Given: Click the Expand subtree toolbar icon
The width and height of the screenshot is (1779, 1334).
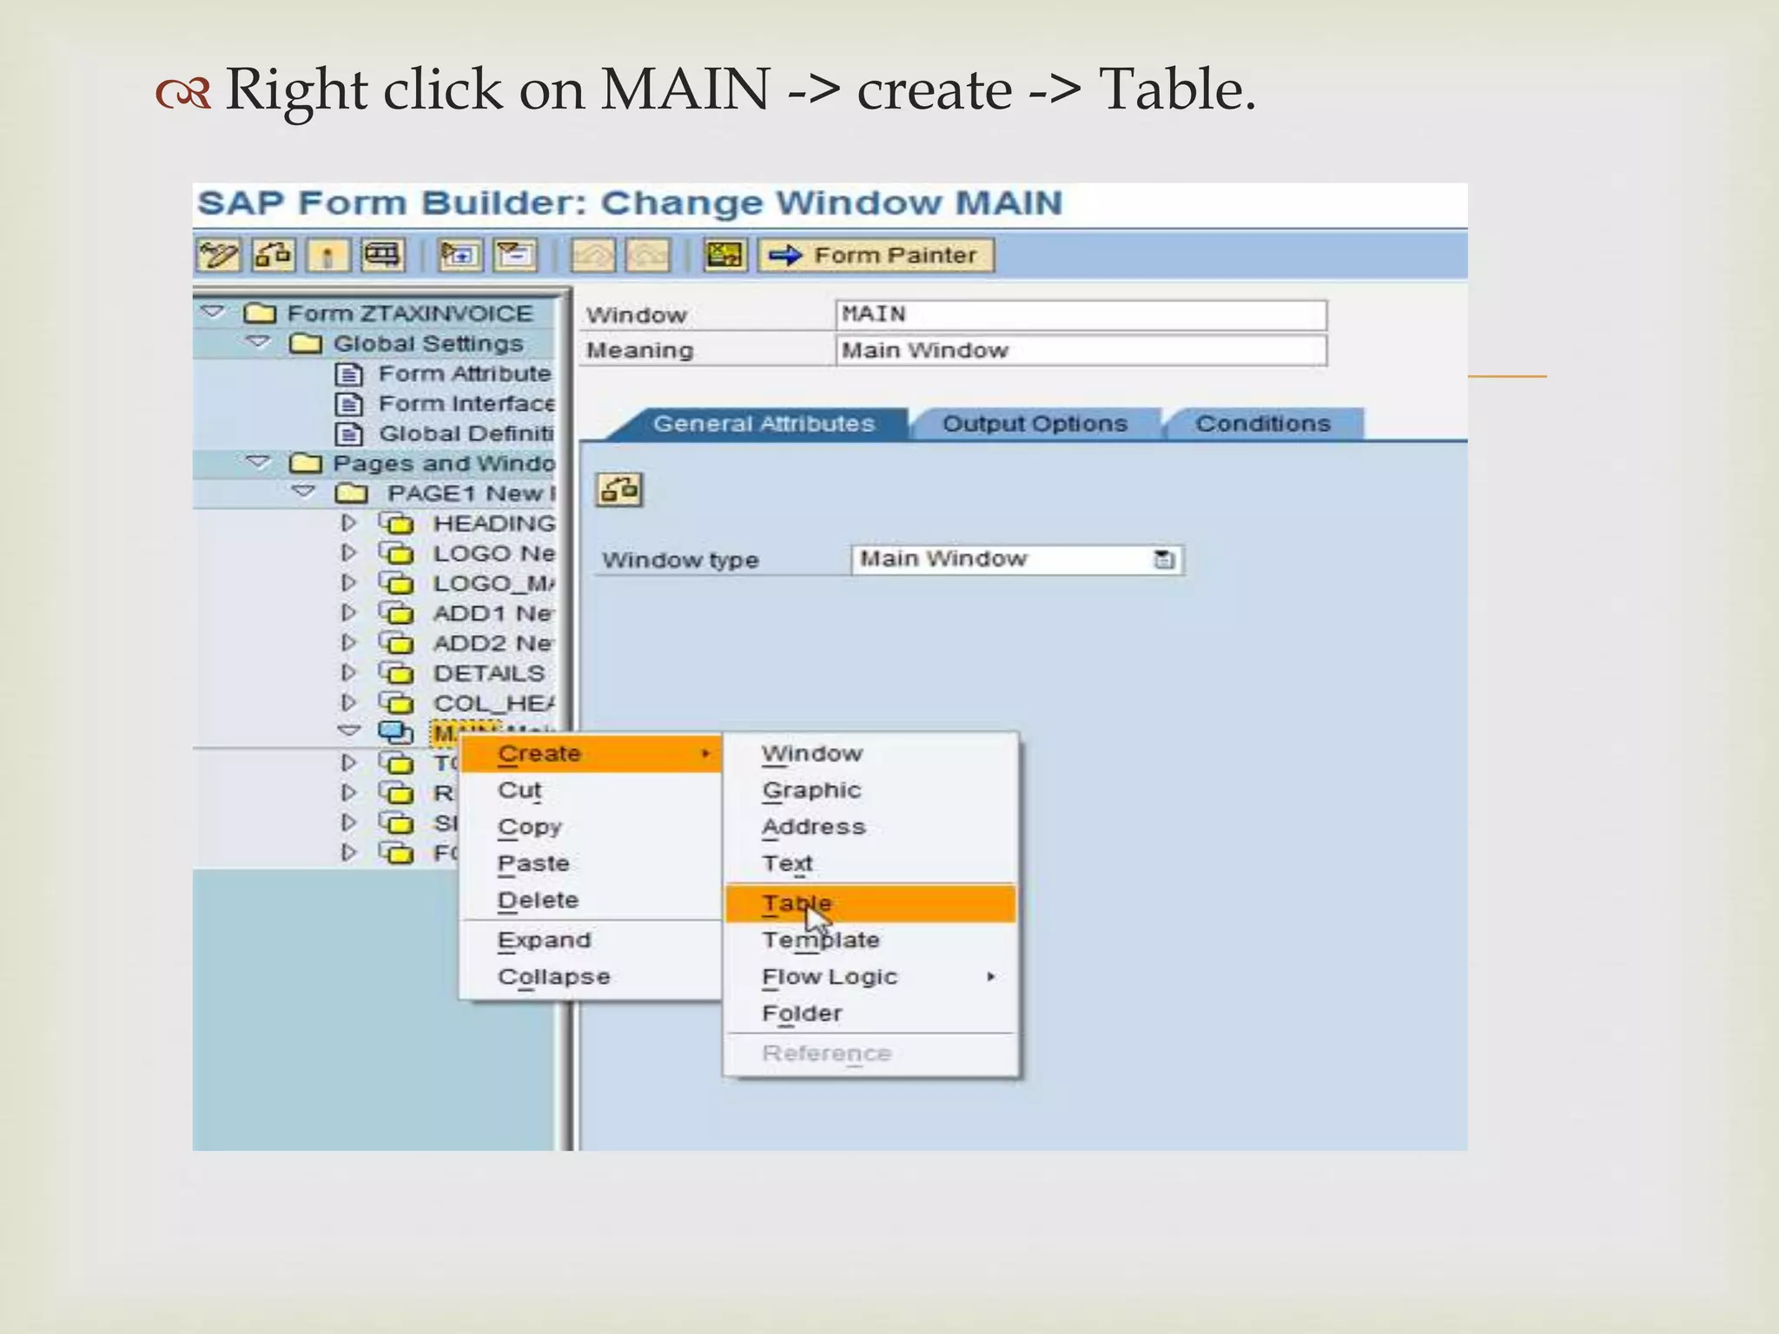Looking at the screenshot, I should click(460, 255).
